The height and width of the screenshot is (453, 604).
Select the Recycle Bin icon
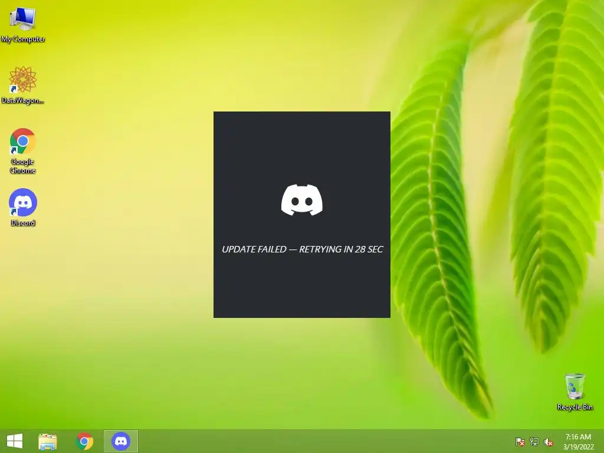575,392
